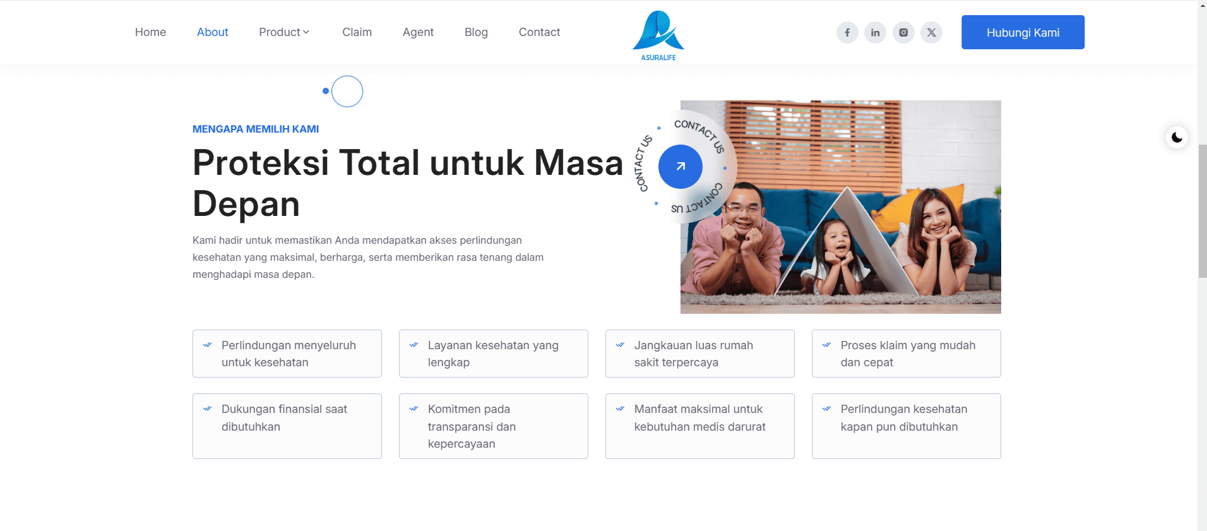Open the Agent menu item
Viewport: 1207px width, 531px height.
tap(418, 32)
